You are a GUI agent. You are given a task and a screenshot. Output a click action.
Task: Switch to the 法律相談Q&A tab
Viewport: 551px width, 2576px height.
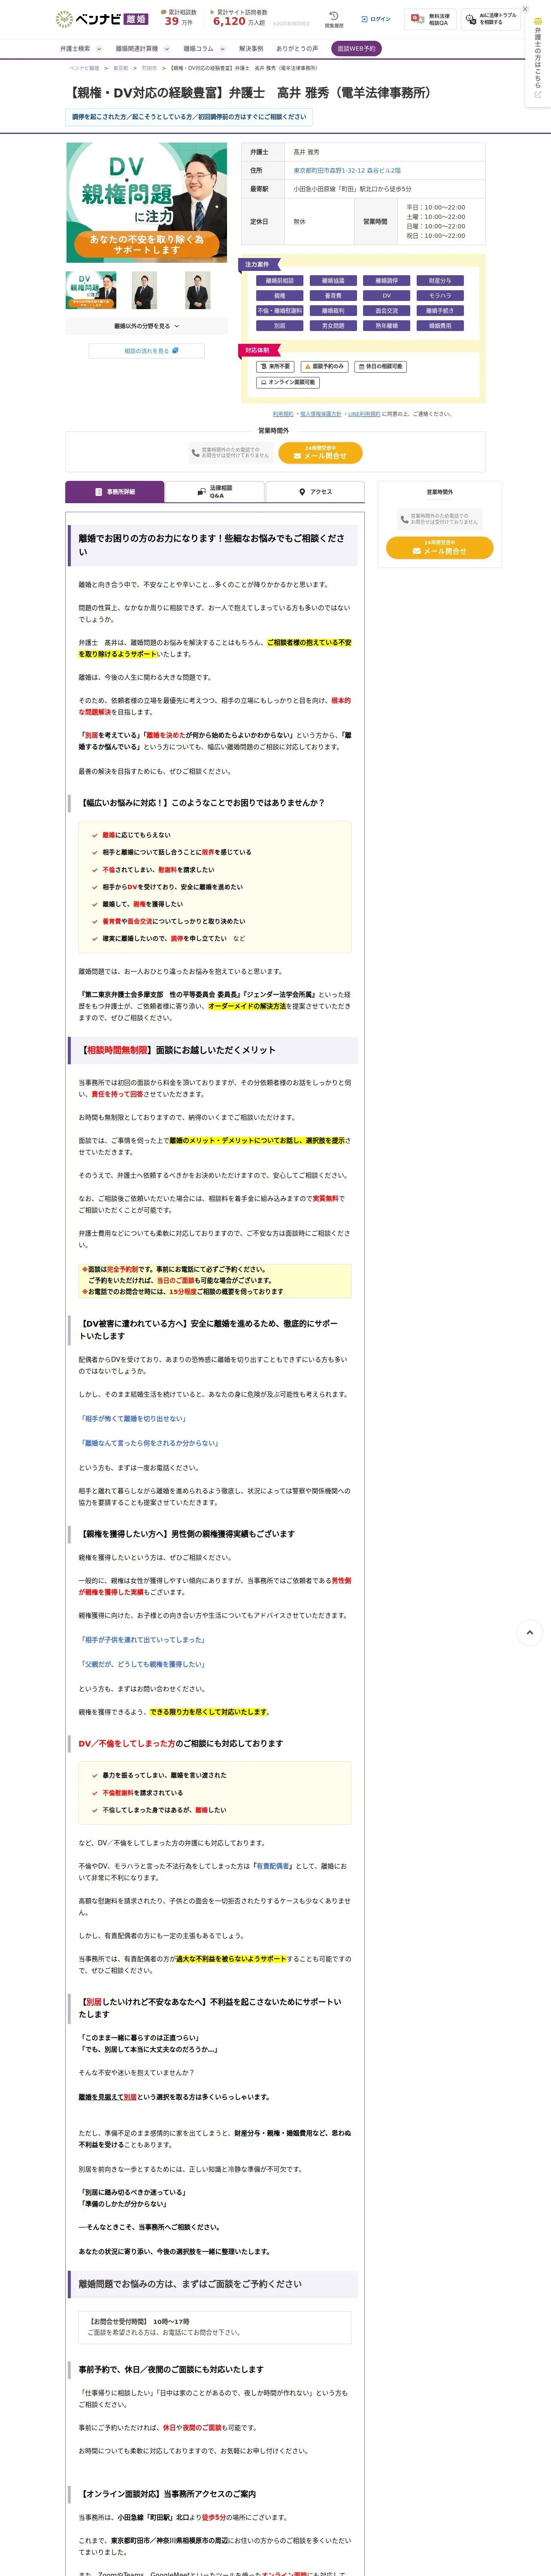(215, 492)
